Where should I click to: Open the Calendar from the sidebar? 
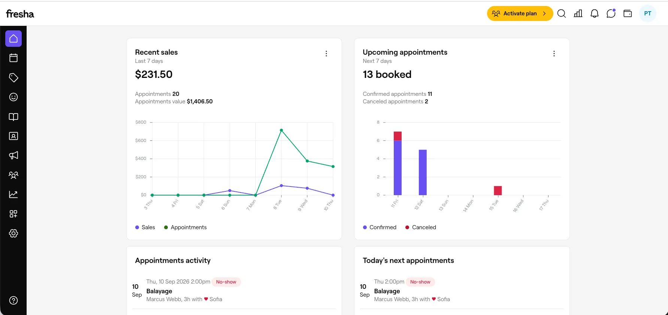click(x=13, y=58)
